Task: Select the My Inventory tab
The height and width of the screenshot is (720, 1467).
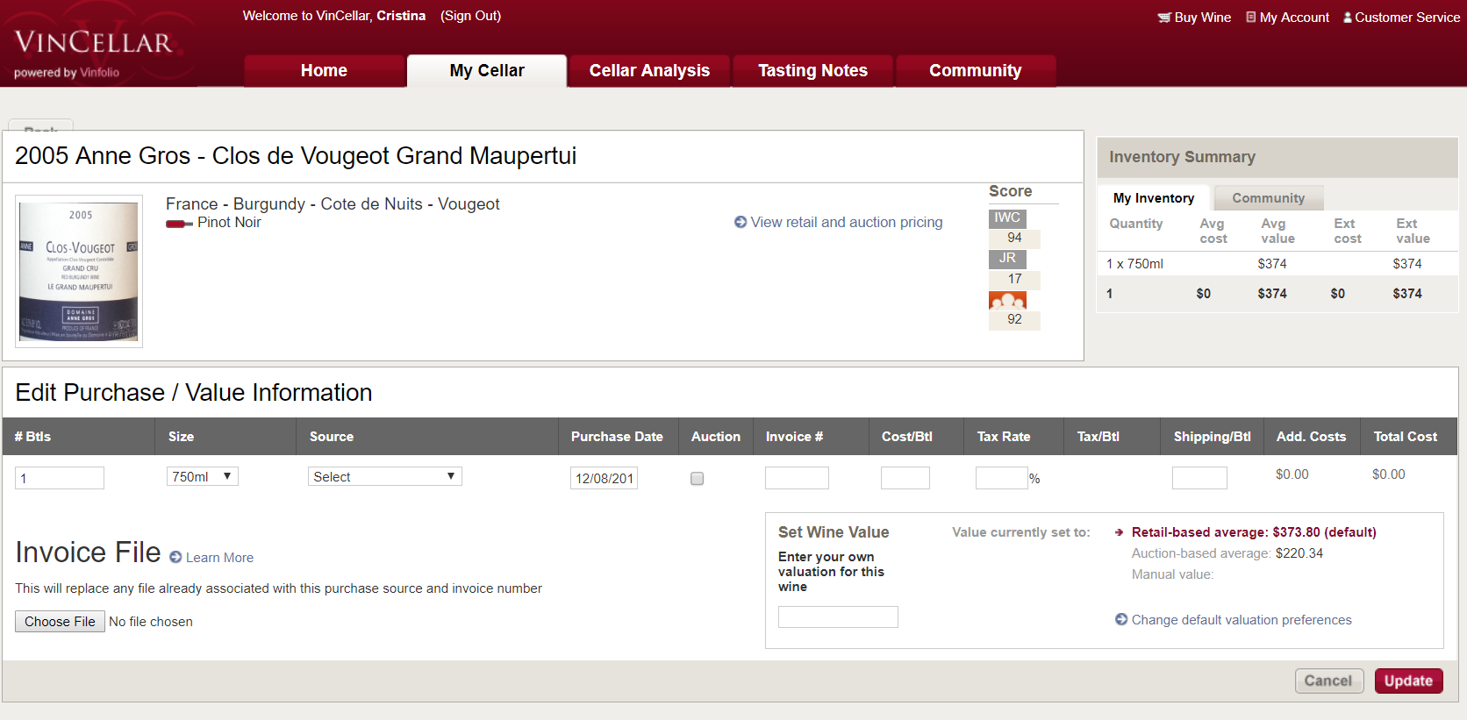Action: click(1154, 198)
